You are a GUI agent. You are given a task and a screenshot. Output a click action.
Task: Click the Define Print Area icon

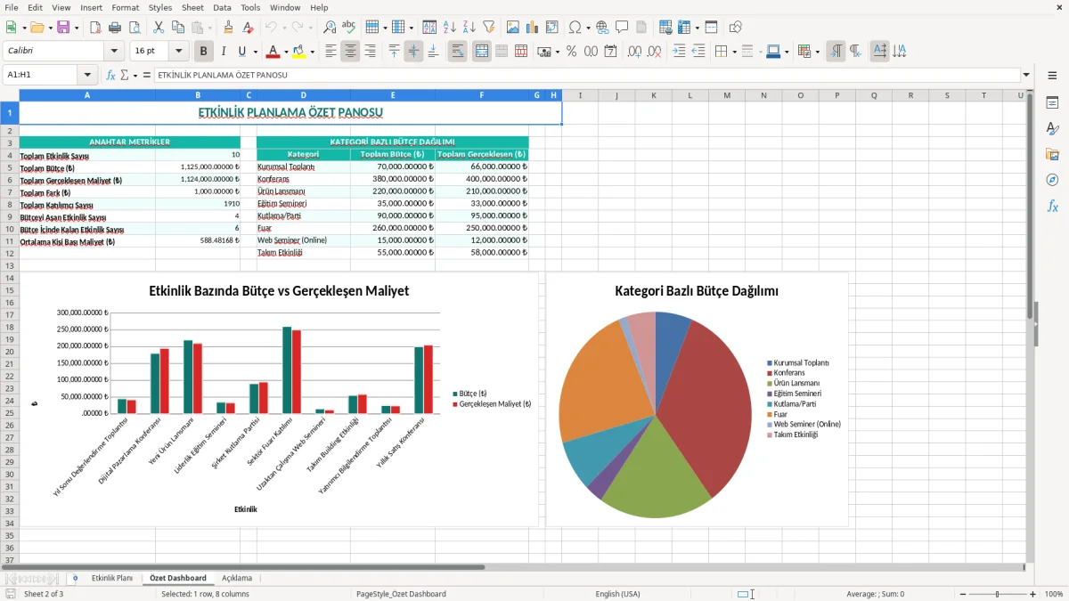[x=665, y=28]
